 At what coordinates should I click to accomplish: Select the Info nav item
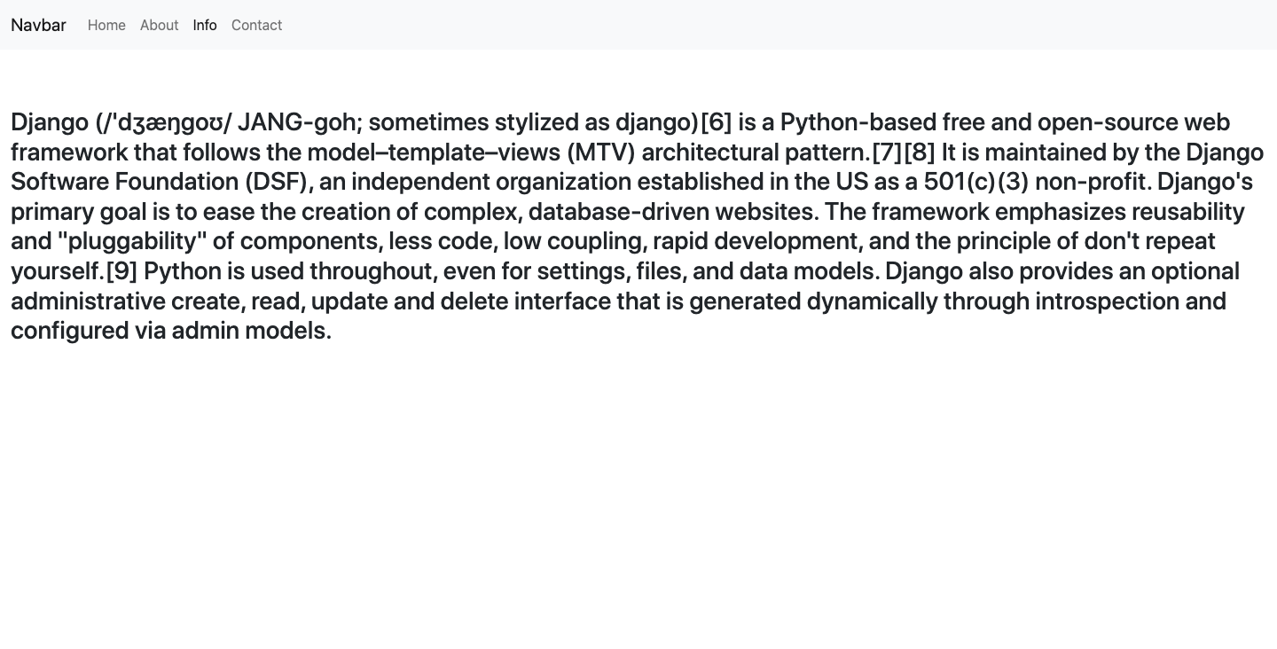tap(205, 25)
